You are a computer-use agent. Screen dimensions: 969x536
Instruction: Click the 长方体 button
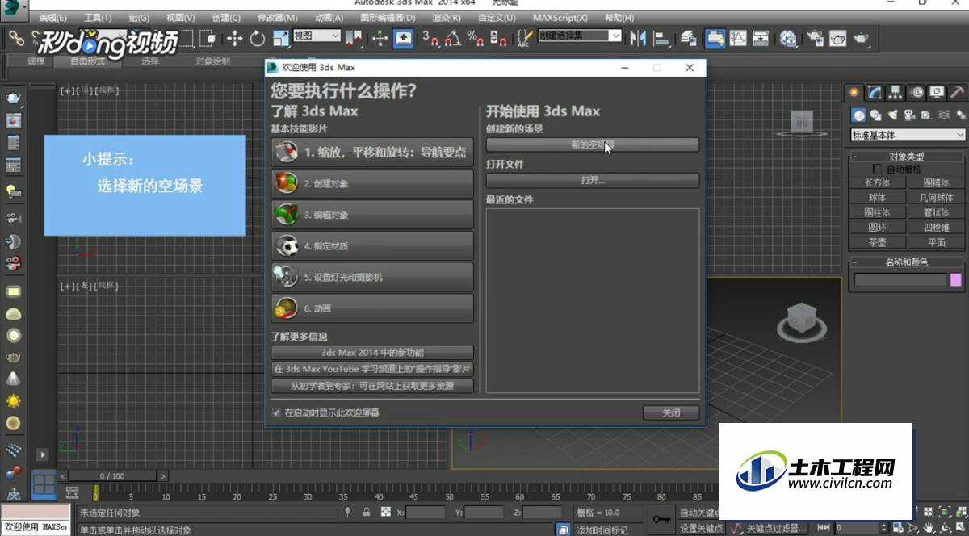click(x=877, y=183)
